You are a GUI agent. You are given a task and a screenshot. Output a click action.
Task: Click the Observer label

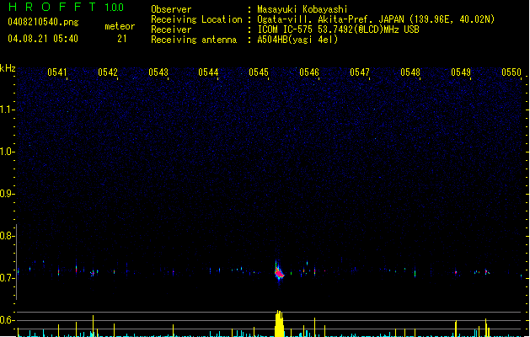coord(171,9)
